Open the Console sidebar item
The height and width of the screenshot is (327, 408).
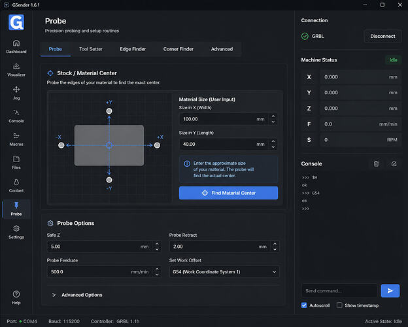[x=16, y=116]
